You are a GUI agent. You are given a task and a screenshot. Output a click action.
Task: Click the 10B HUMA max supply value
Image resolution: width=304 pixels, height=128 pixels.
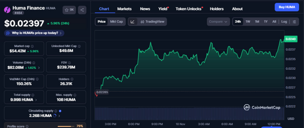coord(66,100)
